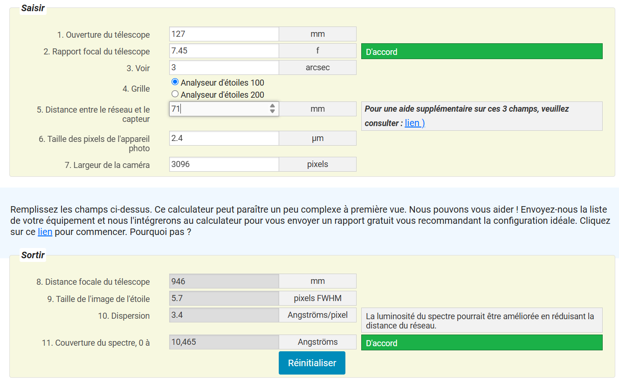Follow the 'lien' link in the paragraph
This screenshot has width=619, height=382.
(45, 232)
